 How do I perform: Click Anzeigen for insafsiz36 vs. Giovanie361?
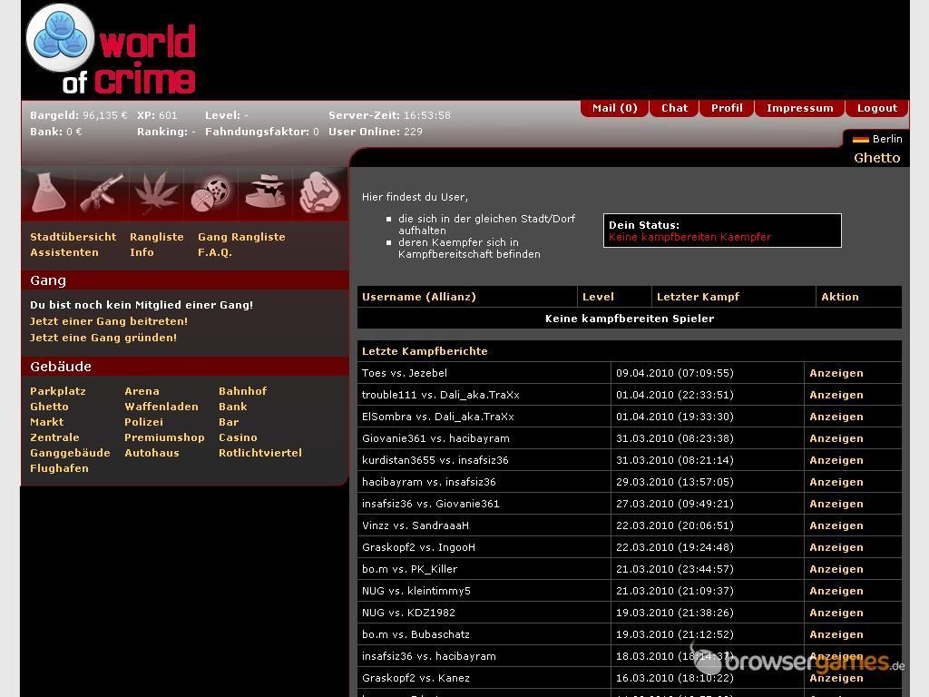(836, 504)
